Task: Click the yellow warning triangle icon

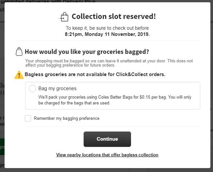Action: [x=19, y=75]
